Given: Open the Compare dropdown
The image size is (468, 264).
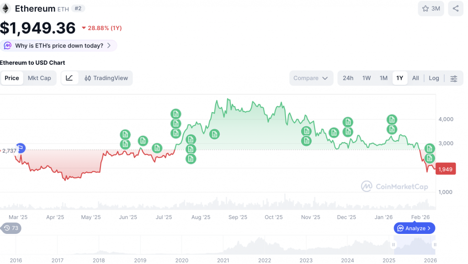Looking at the screenshot, I should pyautogui.click(x=311, y=78).
